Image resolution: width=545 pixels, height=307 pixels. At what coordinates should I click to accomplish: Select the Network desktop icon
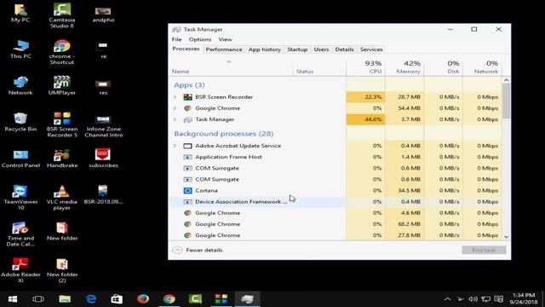point(20,85)
